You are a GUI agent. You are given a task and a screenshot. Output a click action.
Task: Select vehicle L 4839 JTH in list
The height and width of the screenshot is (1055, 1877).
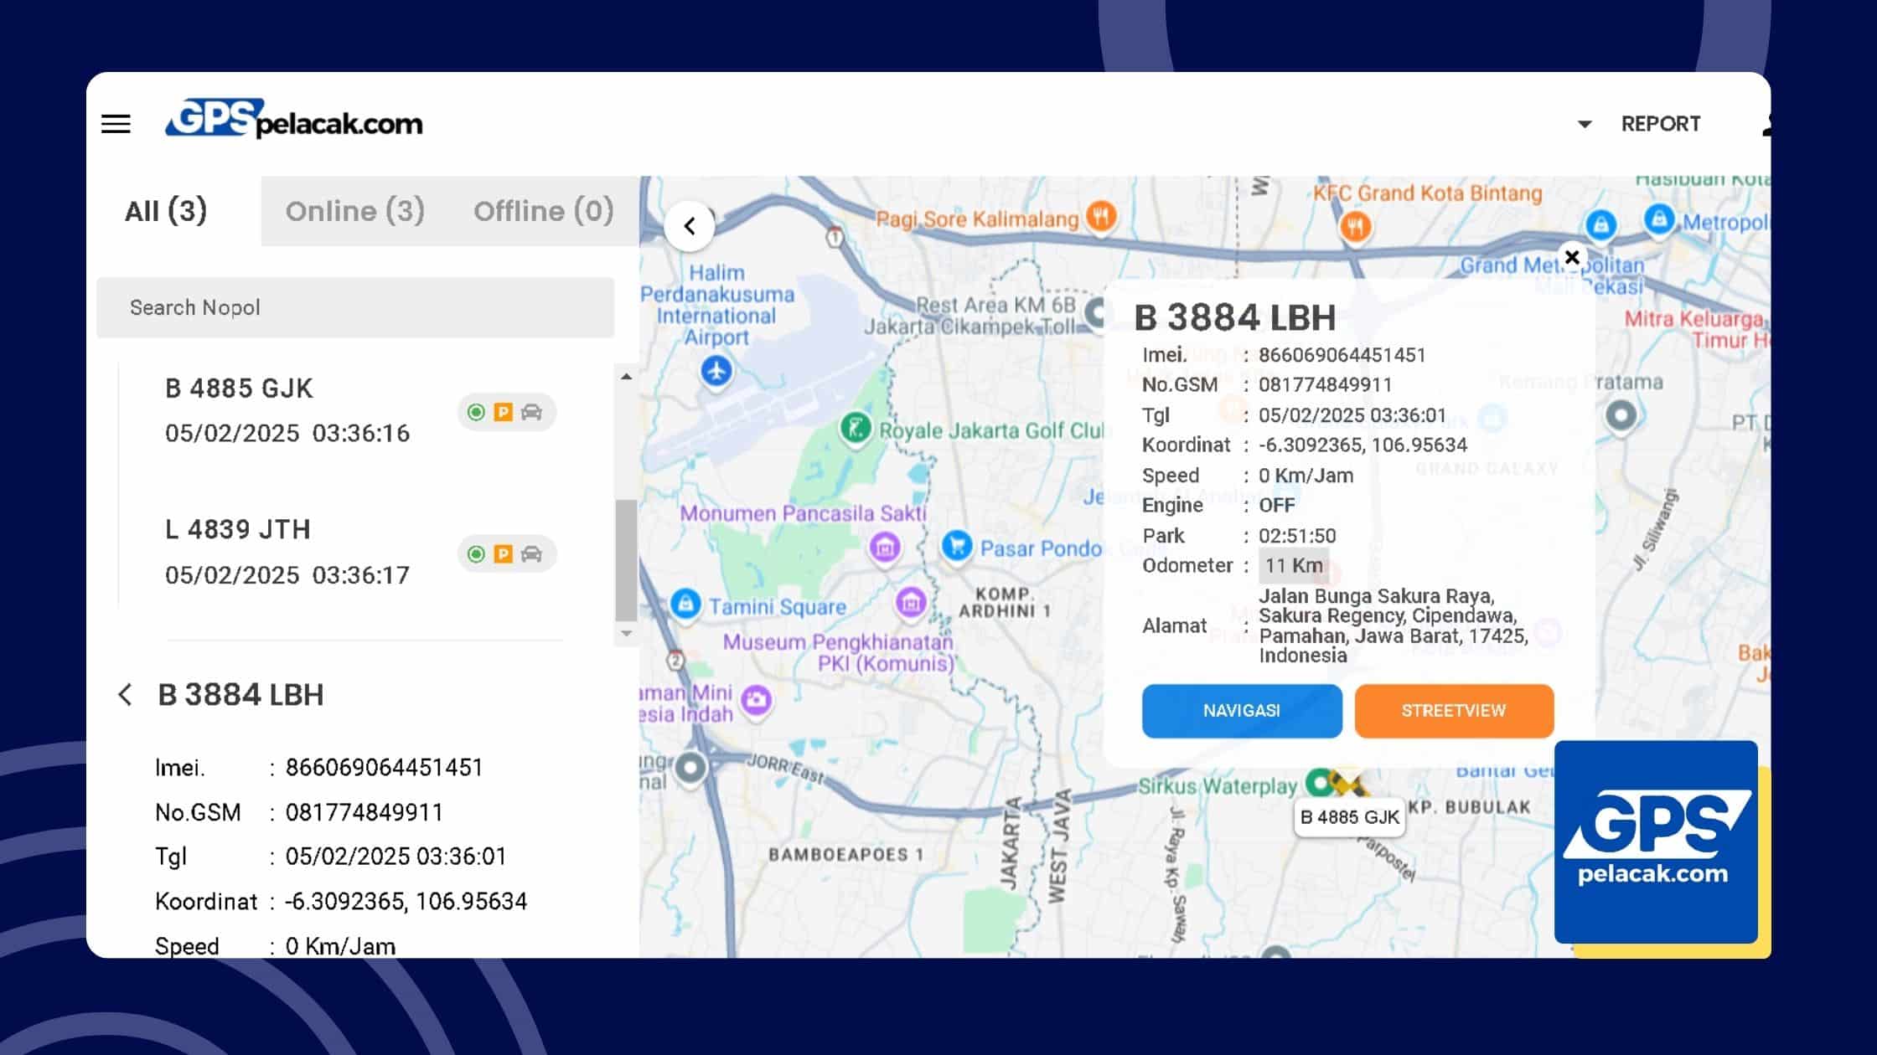pos(287,552)
